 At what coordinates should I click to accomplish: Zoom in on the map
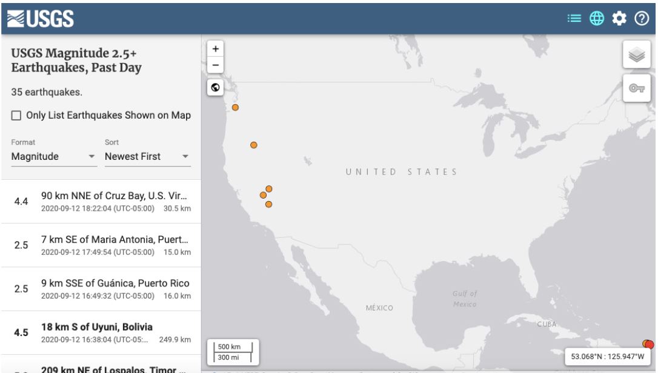tap(215, 49)
